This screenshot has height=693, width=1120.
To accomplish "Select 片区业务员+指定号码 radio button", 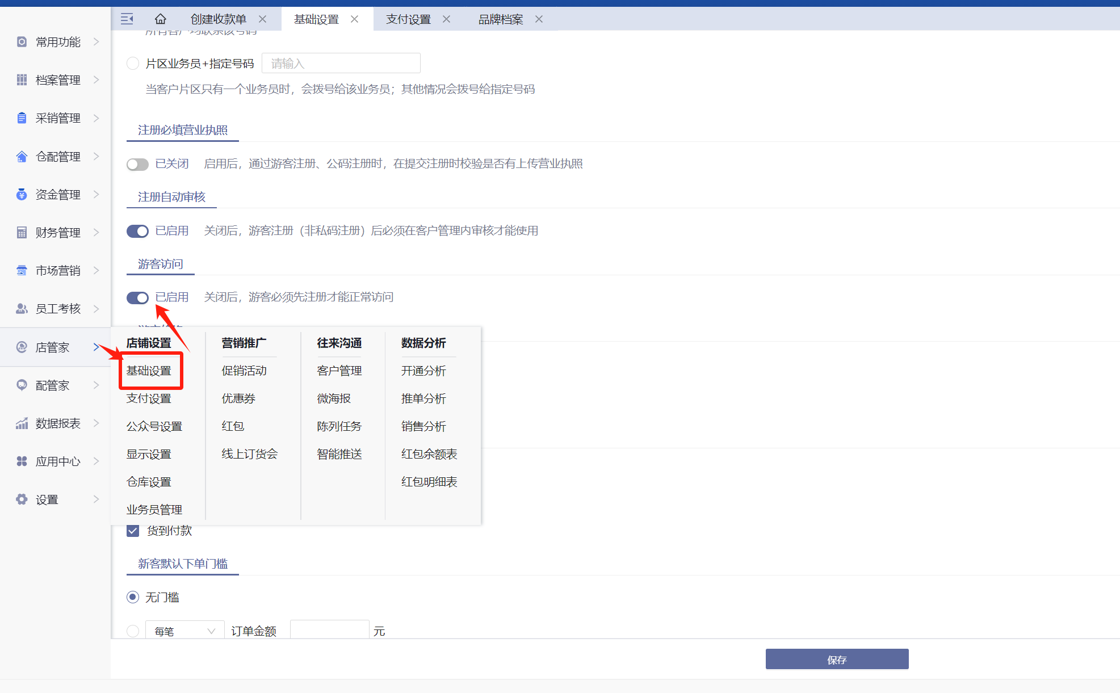I will (133, 64).
